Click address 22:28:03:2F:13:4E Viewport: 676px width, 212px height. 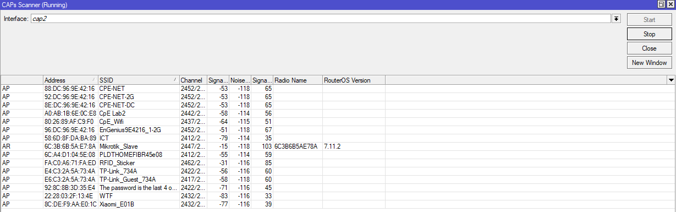click(70, 196)
